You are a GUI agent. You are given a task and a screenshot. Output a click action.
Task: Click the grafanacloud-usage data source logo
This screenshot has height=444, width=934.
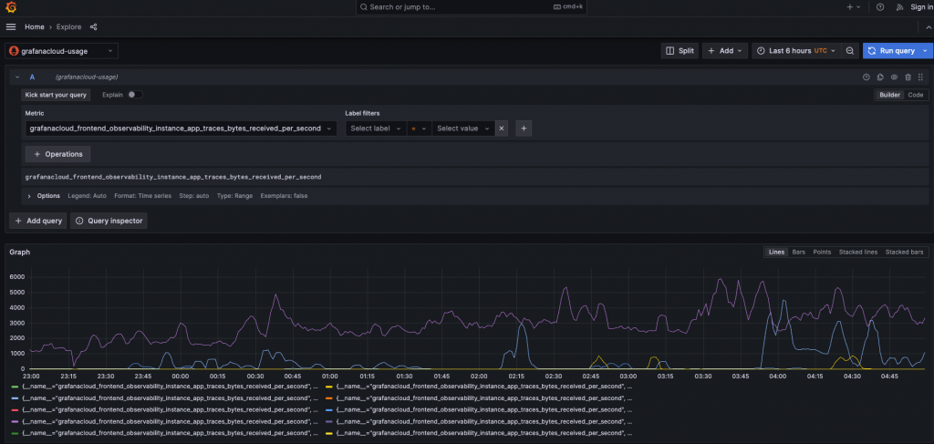(x=14, y=51)
